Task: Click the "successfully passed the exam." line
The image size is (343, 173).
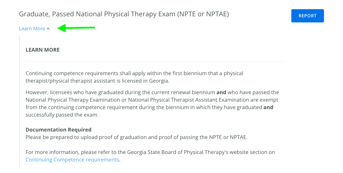Action: pyautogui.click(x=62, y=115)
